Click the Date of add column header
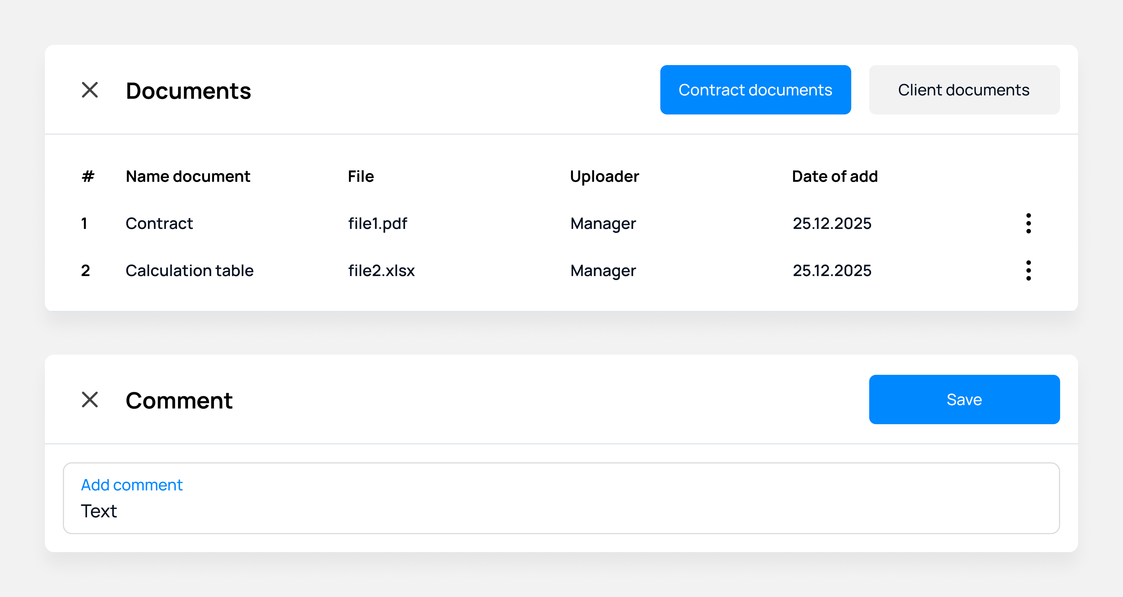Image resolution: width=1123 pixels, height=597 pixels. [x=835, y=176]
